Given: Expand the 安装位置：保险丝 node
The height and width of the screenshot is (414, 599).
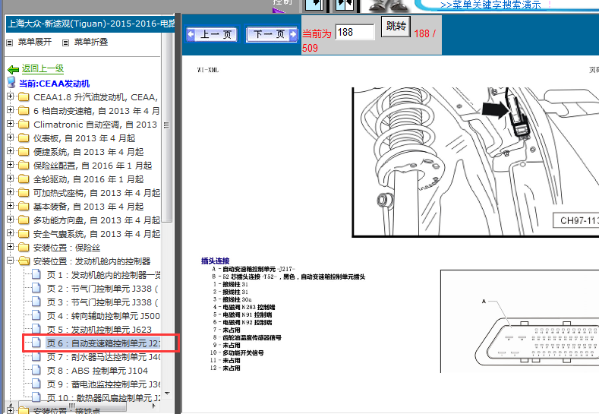Looking at the screenshot, I should (x=11, y=247).
